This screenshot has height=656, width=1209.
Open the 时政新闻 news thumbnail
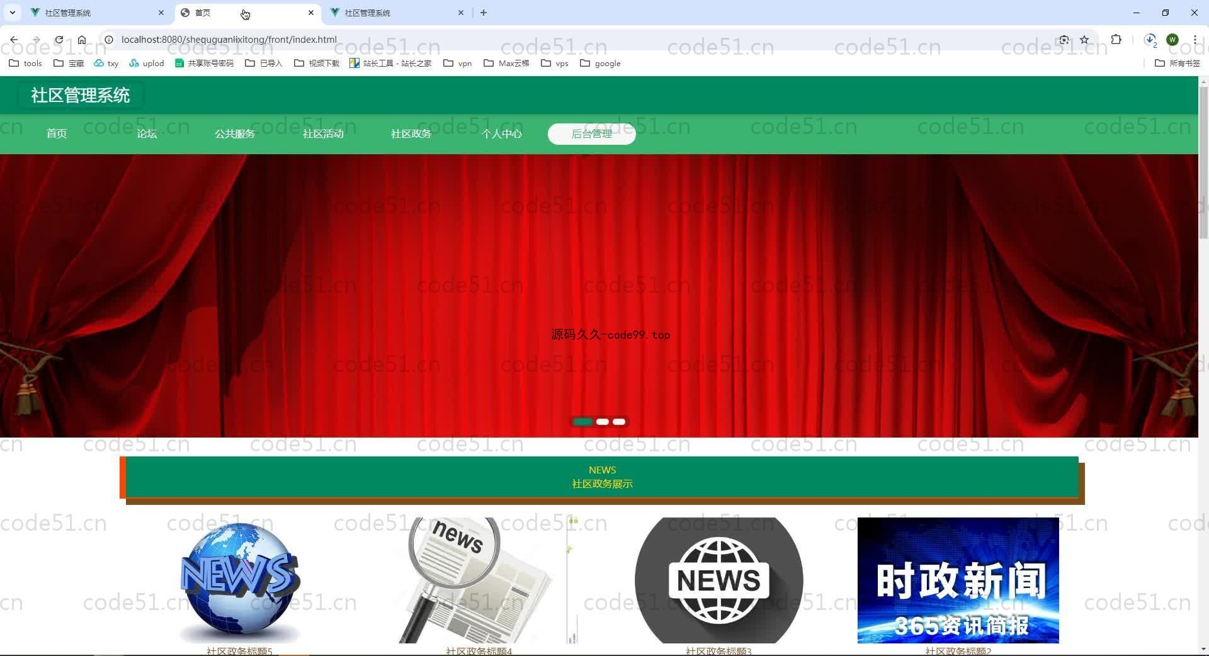(x=958, y=580)
